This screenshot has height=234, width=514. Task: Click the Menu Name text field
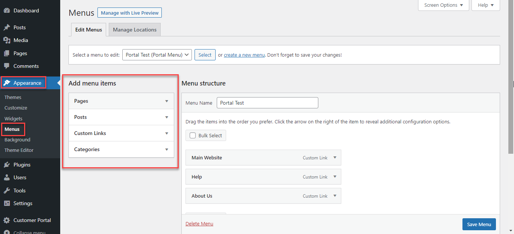(267, 103)
